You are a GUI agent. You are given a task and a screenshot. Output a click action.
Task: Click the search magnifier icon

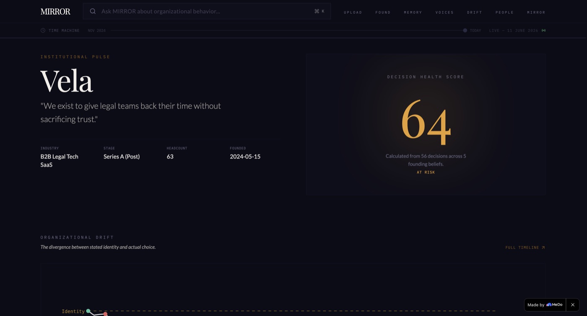pyautogui.click(x=93, y=11)
